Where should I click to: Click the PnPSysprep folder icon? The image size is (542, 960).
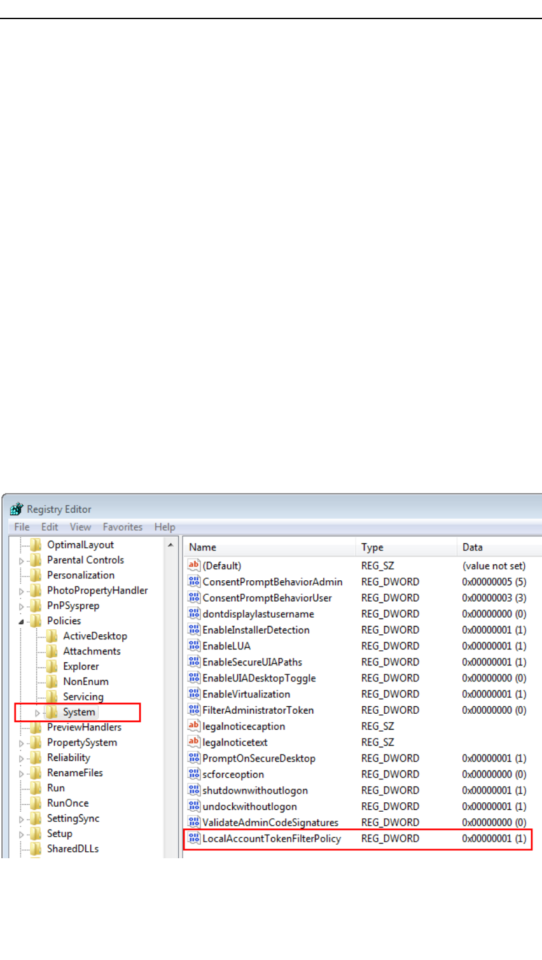click(36, 606)
